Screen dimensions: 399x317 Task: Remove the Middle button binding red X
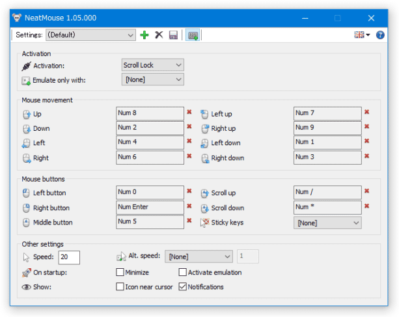pos(189,221)
